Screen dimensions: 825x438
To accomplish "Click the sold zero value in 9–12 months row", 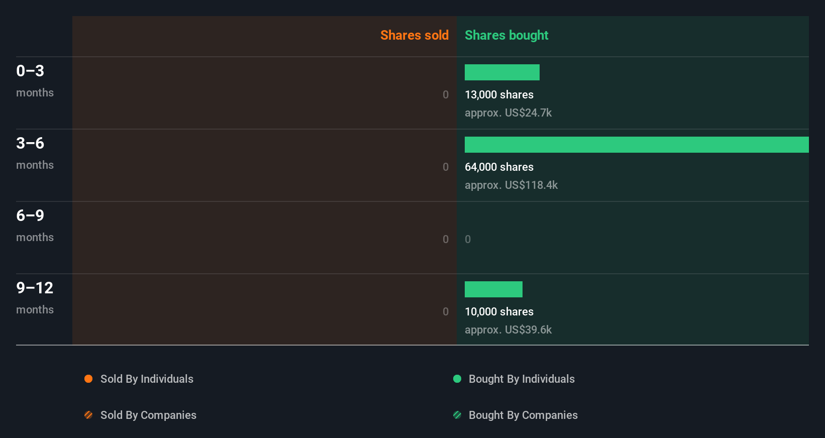I will [x=446, y=311].
